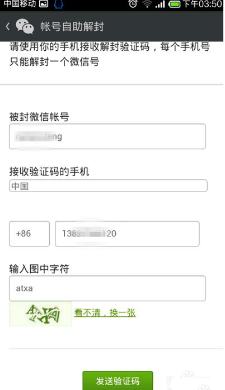This screenshot has width=225, height=390.
Task: Open the 中国 country selector dropdown
Action: tap(108, 186)
